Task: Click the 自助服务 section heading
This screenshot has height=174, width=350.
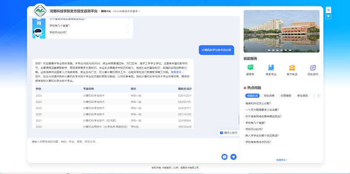Action: point(250,59)
